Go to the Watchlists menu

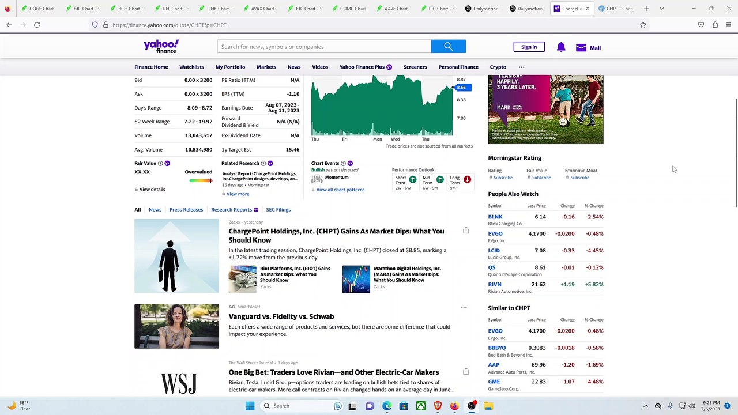(191, 67)
